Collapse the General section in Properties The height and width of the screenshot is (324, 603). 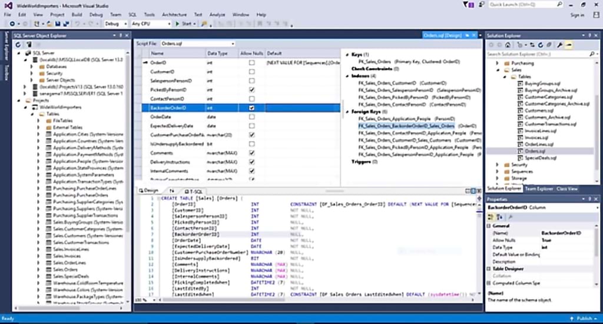point(489,226)
